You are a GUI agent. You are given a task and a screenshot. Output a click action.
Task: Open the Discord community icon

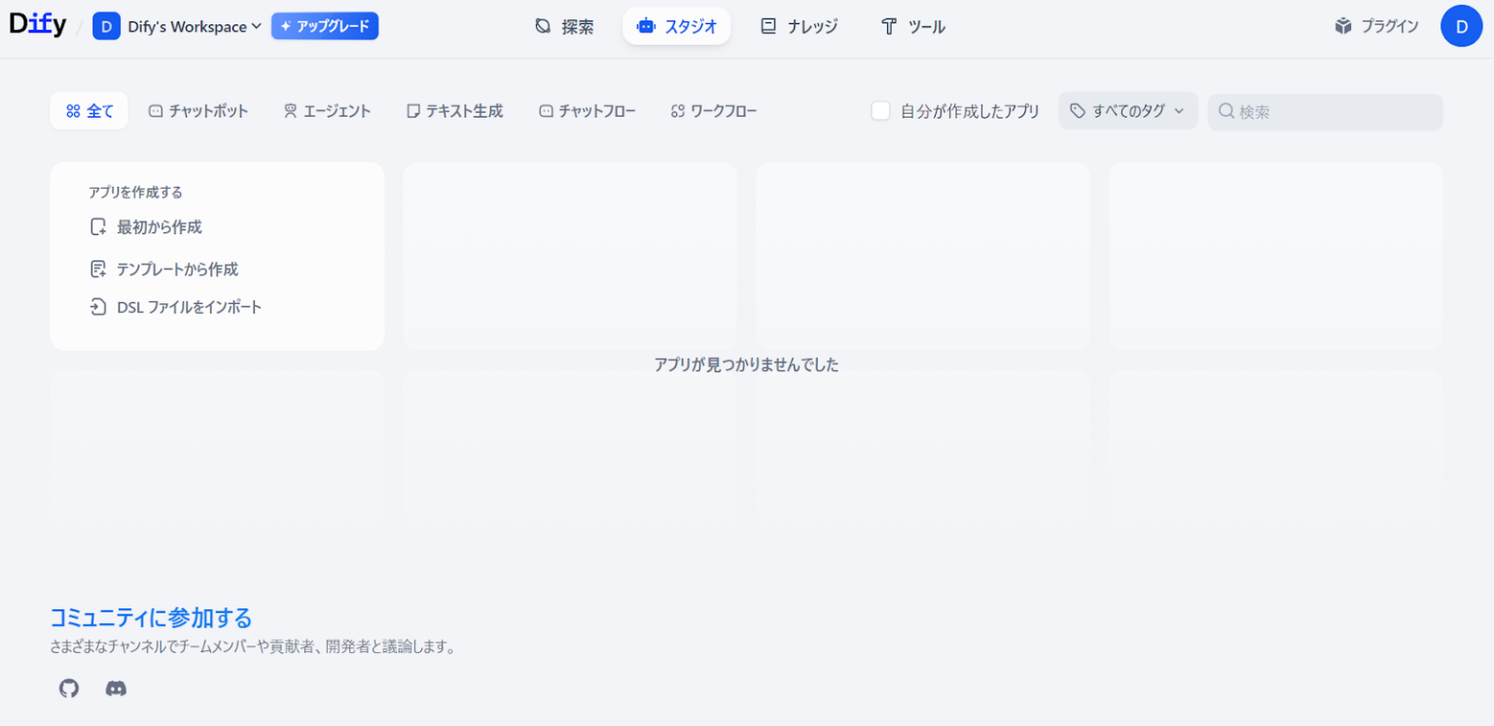coord(116,689)
